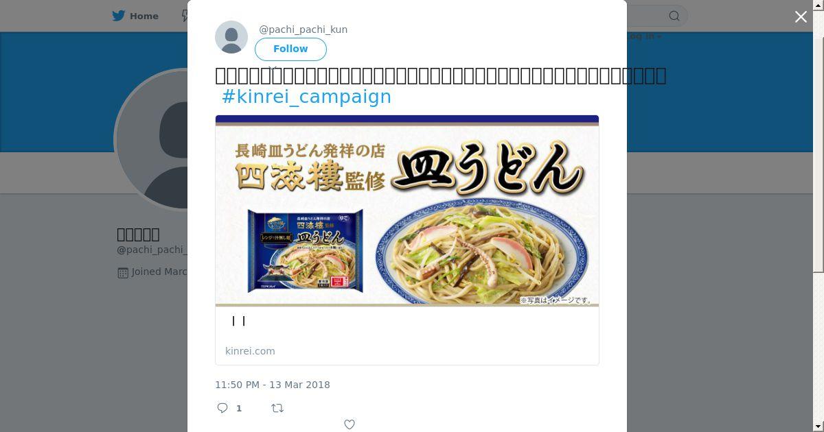Follow @pachi_pachi_kun
824x432 pixels.
(290, 49)
